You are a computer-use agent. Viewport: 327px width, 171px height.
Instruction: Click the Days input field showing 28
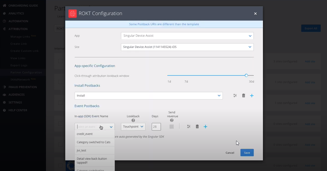pyautogui.click(x=156, y=127)
